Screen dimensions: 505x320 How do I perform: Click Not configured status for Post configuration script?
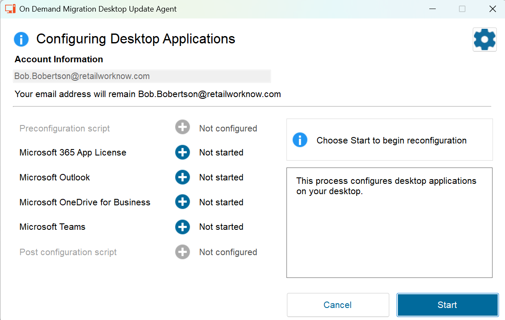228,252
